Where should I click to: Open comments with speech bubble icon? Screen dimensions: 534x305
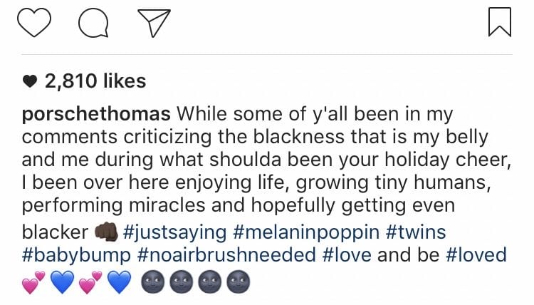(93, 22)
